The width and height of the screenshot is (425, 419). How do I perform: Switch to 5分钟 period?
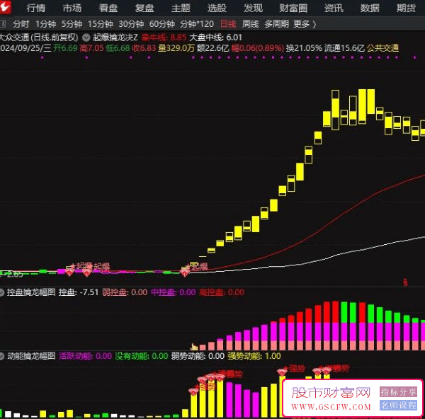(x=72, y=24)
